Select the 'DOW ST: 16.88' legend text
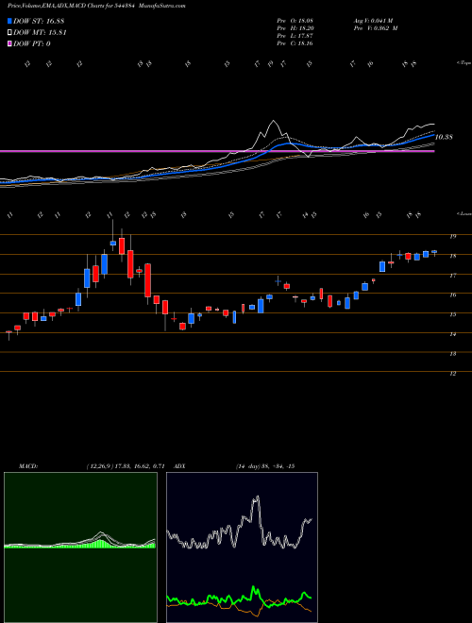 [39, 21]
